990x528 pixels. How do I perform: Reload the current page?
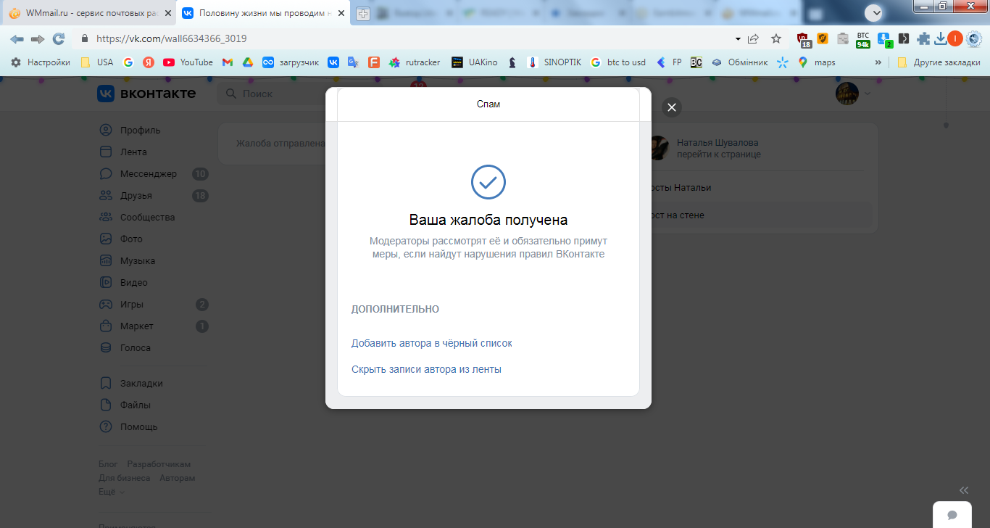tap(59, 38)
